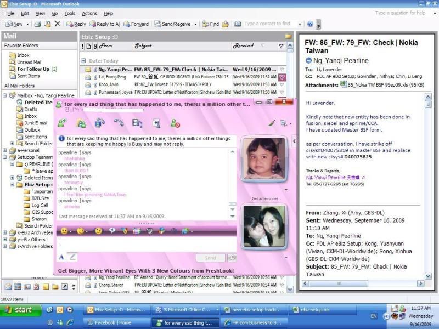Expand x-eBiz Archive folder
This screenshot has width=439, height=329.
point(5,232)
